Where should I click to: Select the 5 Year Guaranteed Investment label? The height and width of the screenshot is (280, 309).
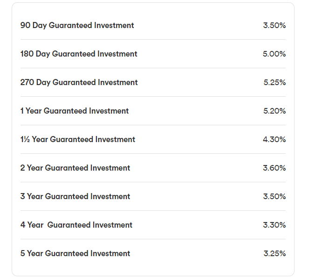tap(75, 253)
